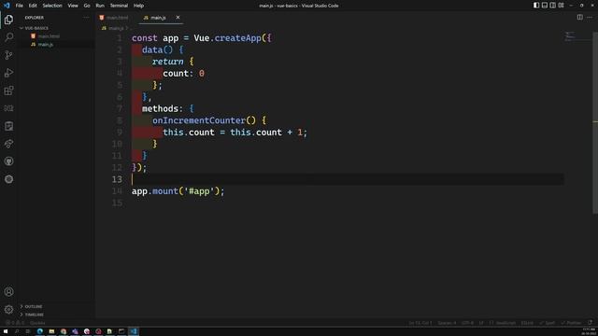The height and width of the screenshot is (336, 598).
Task: Open Windows taskbar search
Action: 17,331
